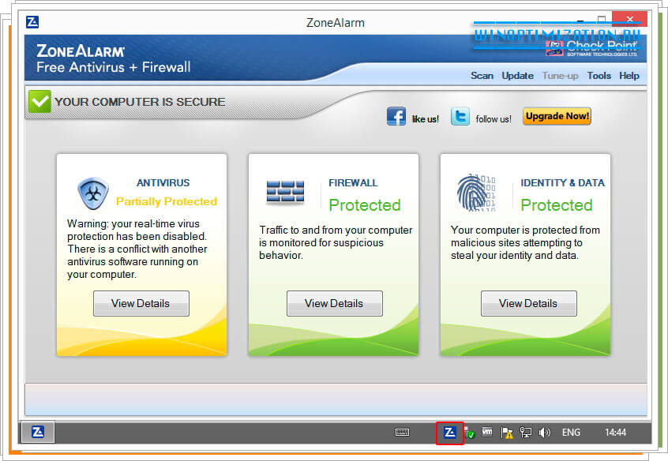Click the ZoneAlarm icon in the system tray
This screenshot has height=461, width=668.
449,432
